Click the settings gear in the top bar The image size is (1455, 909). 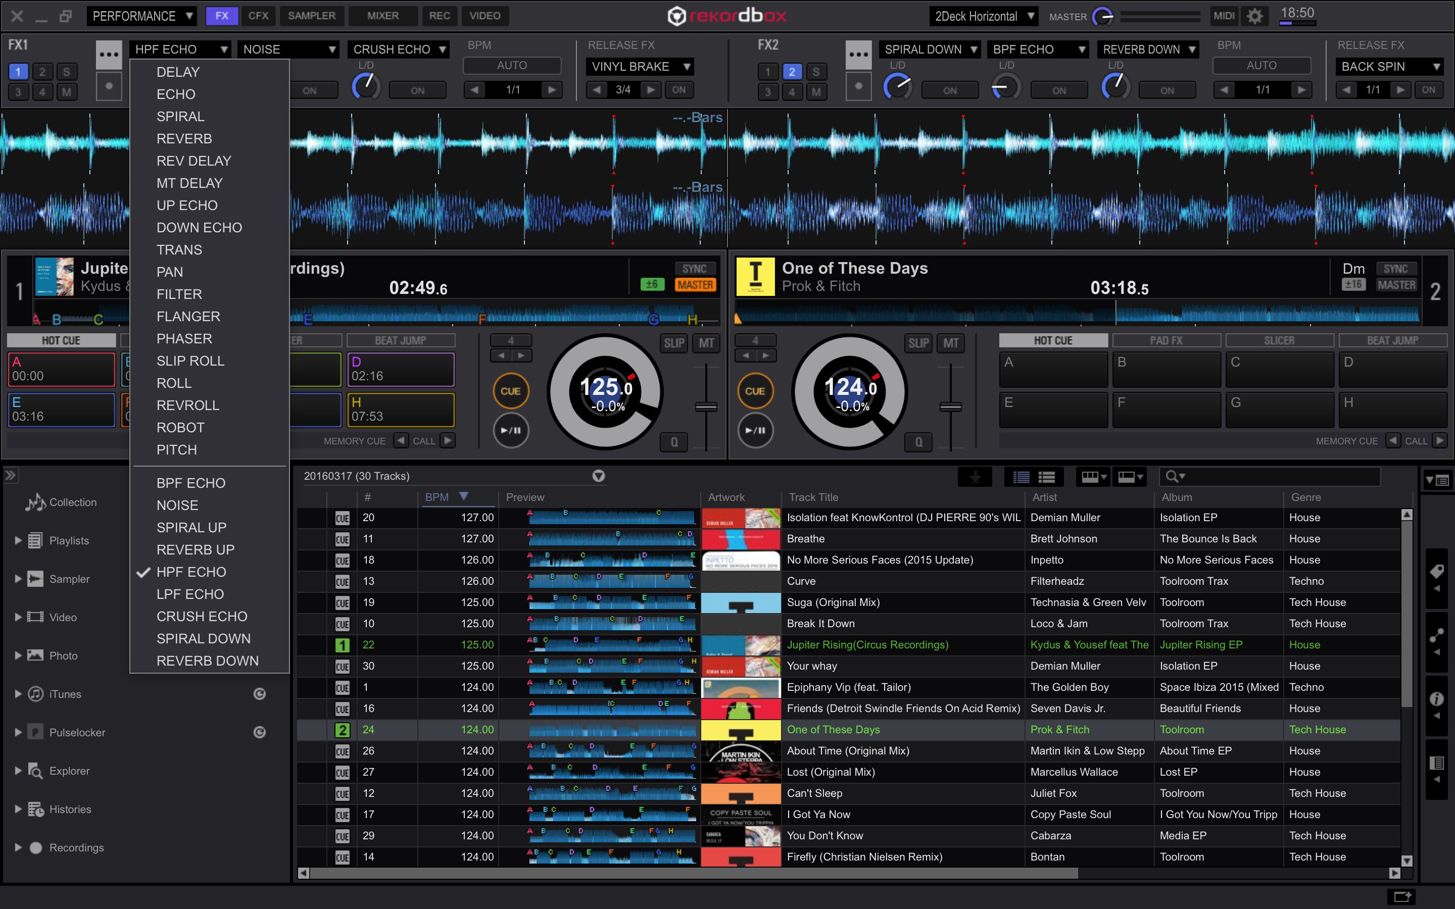[x=1255, y=16]
